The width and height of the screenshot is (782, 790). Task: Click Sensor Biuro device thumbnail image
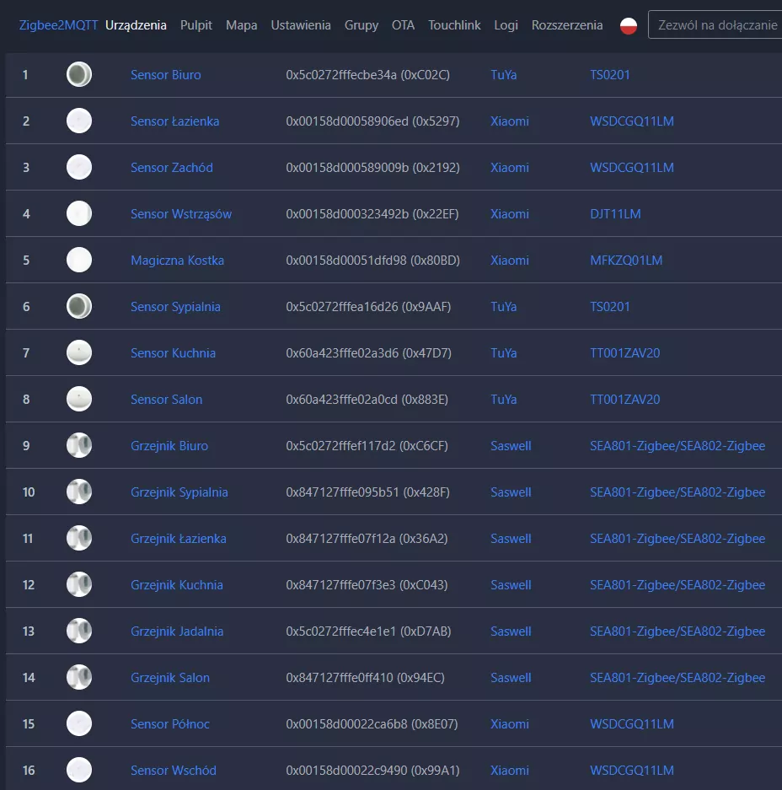pyautogui.click(x=79, y=75)
